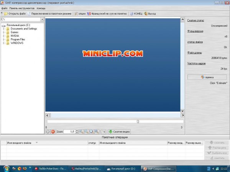230x172 pixels.
Task: Click the статус column header
Action: pyautogui.click(x=94, y=143)
